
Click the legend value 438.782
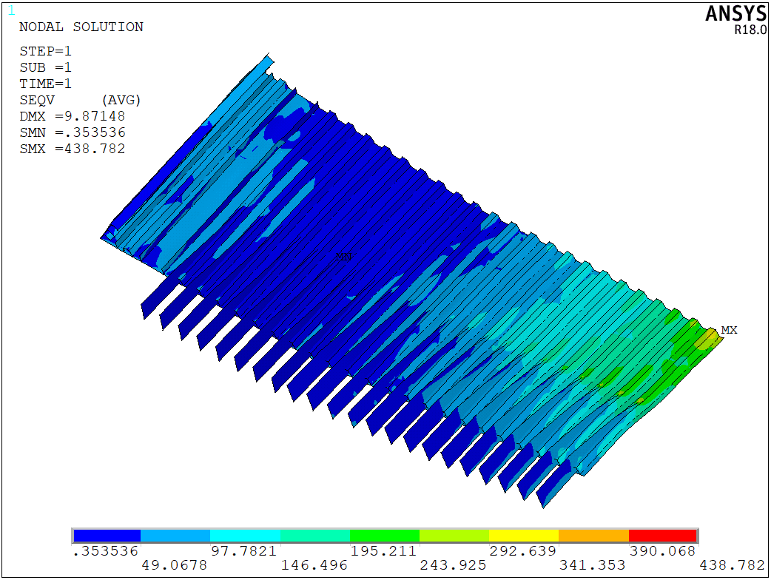pyautogui.click(x=733, y=565)
